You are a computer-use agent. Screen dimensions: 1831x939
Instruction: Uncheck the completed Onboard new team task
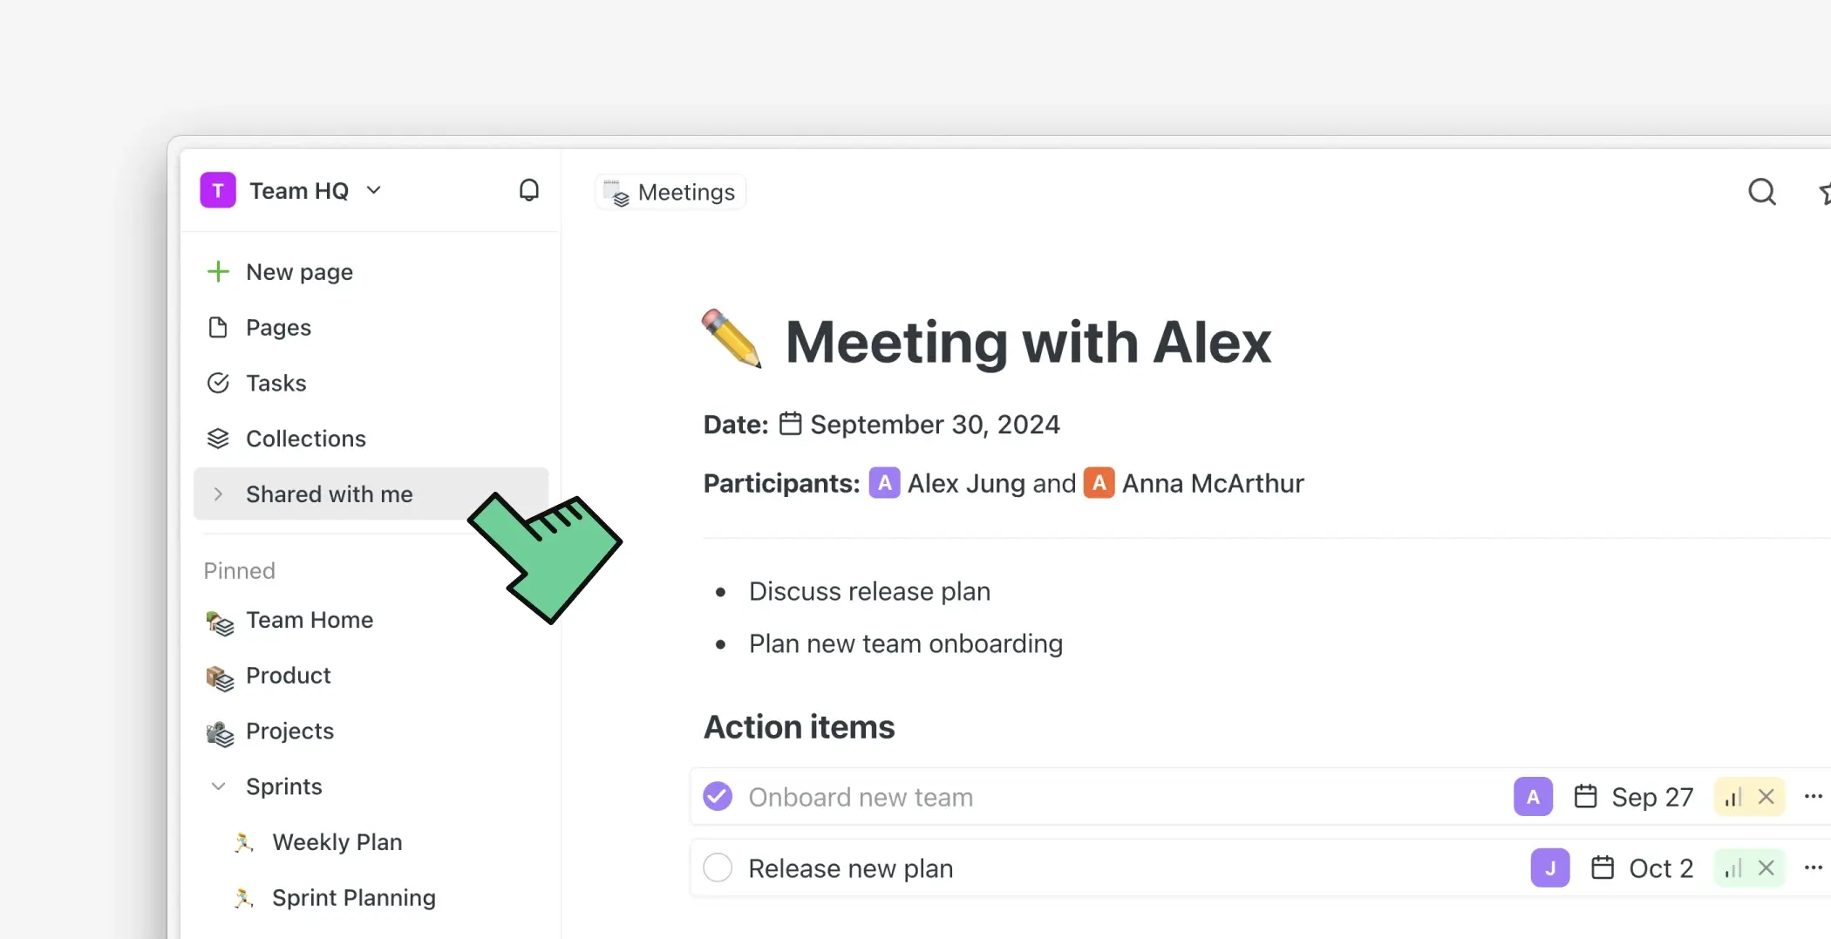pos(717,796)
